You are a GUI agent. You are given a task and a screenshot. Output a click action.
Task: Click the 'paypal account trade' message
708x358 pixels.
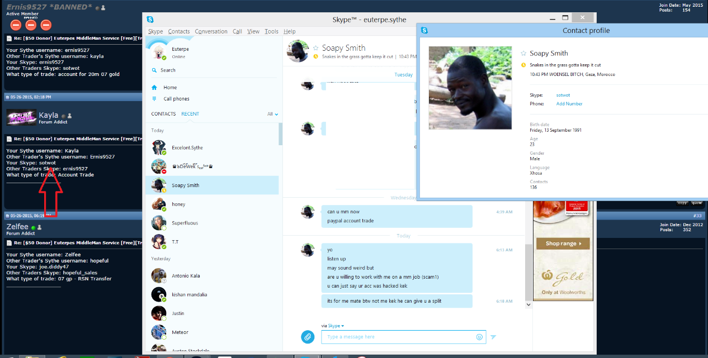(351, 221)
